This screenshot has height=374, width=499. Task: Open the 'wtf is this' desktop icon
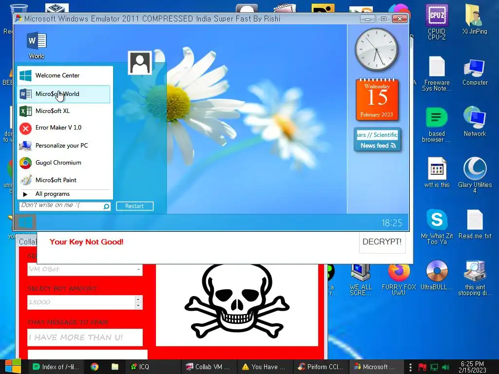coord(437,173)
